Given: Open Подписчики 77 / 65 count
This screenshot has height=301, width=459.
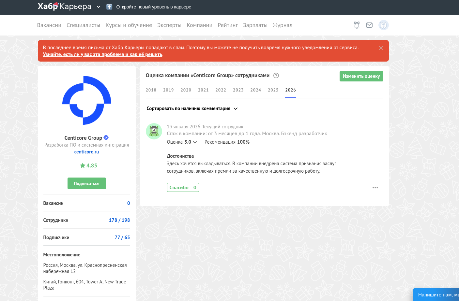Looking at the screenshot, I should [x=87, y=237].
